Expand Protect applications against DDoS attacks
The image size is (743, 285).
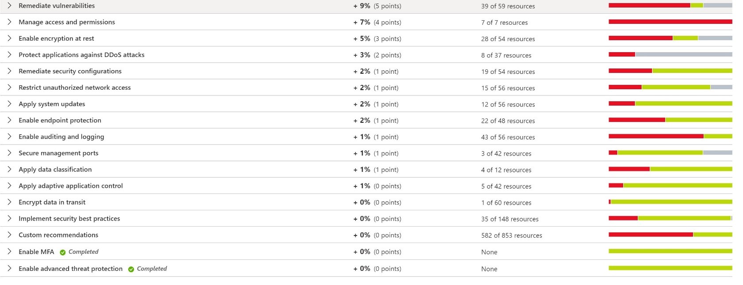pyautogui.click(x=9, y=55)
